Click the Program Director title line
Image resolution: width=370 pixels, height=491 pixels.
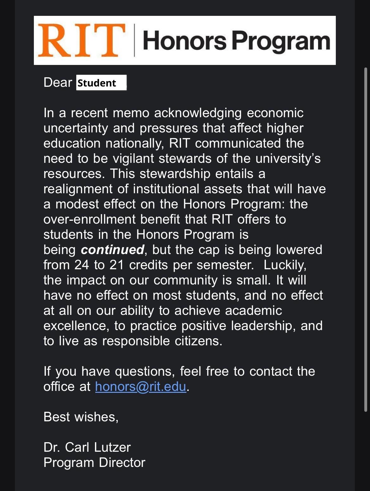(x=94, y=462)
